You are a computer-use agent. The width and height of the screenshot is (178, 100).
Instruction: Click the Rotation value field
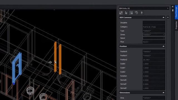coord(154,76)
